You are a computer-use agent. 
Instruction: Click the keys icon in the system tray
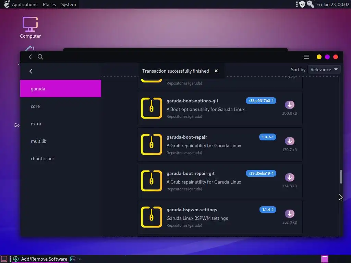[310, 4]
